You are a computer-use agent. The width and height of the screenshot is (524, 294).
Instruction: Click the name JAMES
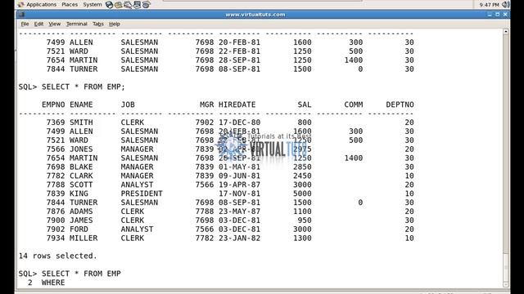[81, 220]
